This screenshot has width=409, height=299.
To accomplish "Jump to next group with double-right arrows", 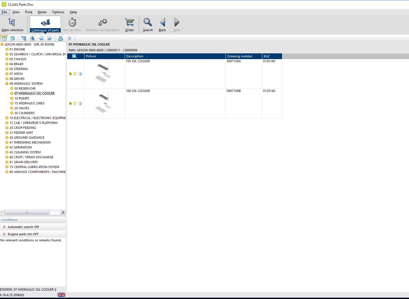I will tap(50, 38).
